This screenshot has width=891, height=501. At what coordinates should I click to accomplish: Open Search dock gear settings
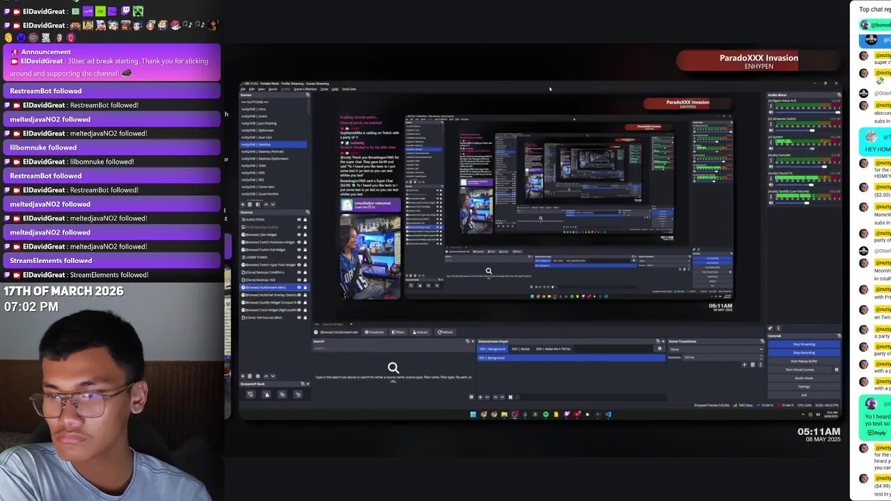471,397
